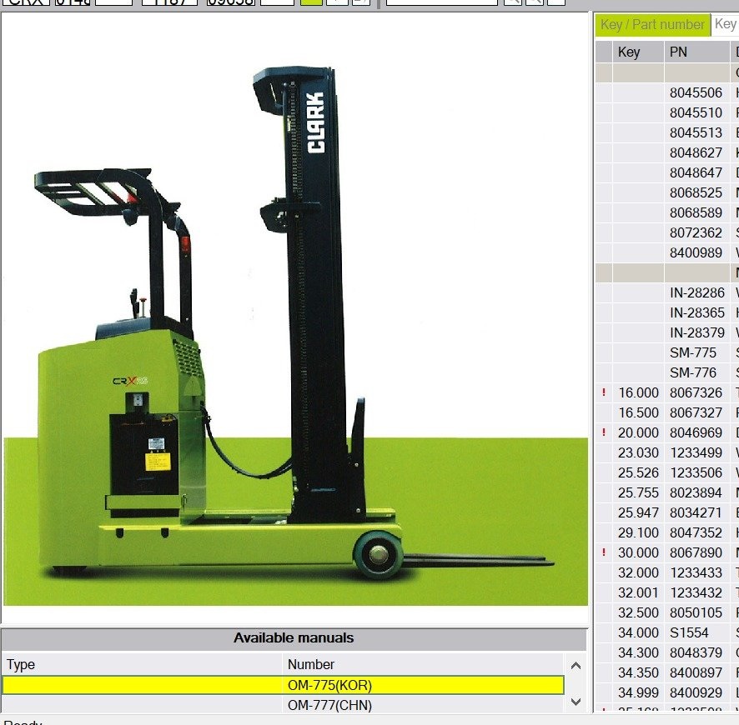Click key value 32.500
The height and width of the screenshot is (725, 739).
pyautogui.click(x=638, y=613)
